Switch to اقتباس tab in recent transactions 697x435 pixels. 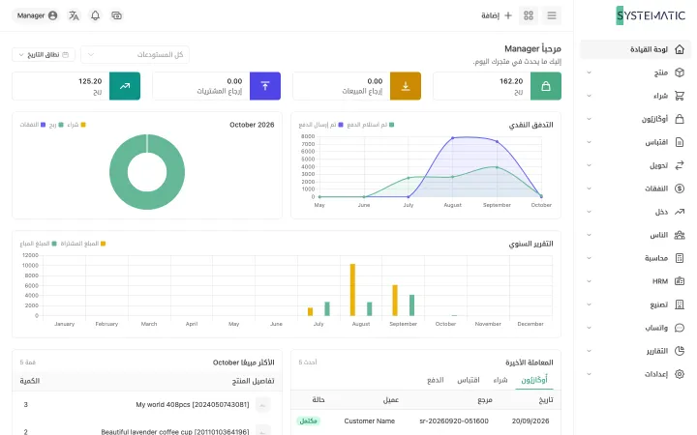tap(469, 380)
